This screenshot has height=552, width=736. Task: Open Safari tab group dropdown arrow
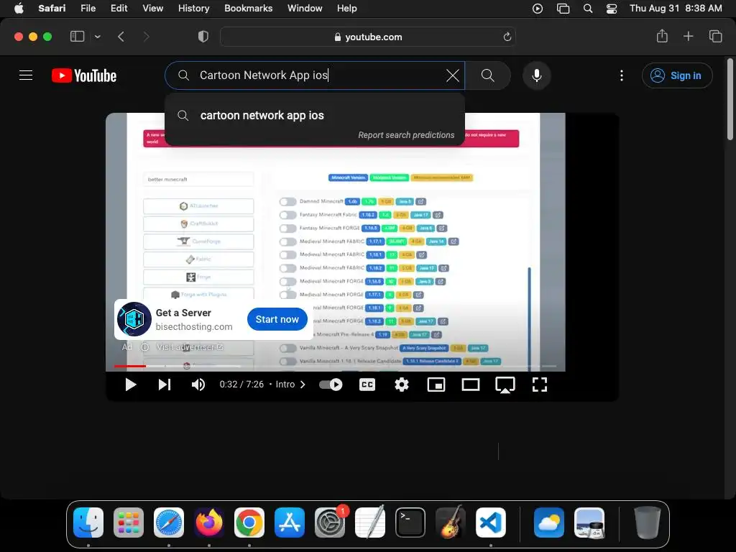tap(98, 37)
